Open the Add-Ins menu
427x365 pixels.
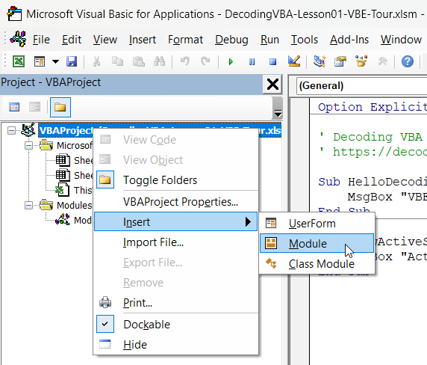[x=349, y=40]
